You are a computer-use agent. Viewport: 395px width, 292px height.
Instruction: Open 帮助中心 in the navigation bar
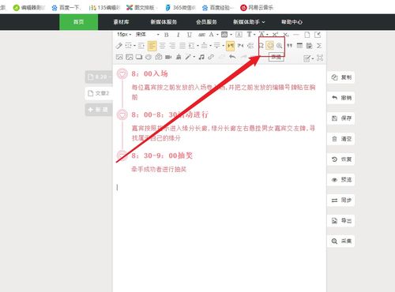(x=292, y=22)
